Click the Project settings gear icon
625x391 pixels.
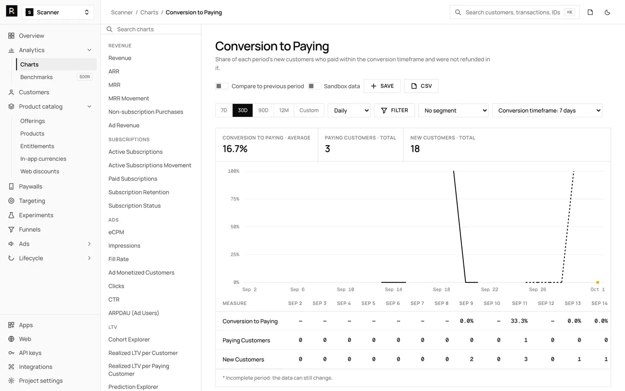11,381
